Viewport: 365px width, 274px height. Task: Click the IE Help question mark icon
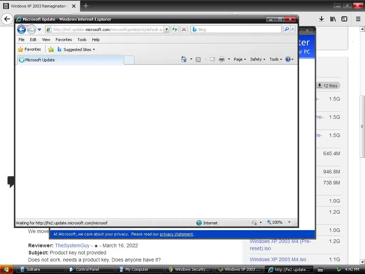(288, 59)
